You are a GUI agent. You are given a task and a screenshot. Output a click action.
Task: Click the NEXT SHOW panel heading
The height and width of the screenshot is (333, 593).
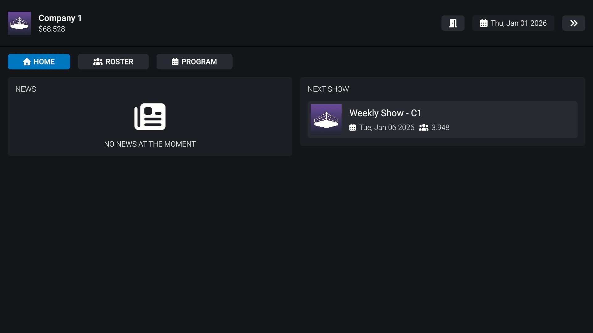(x=328, y=89)
